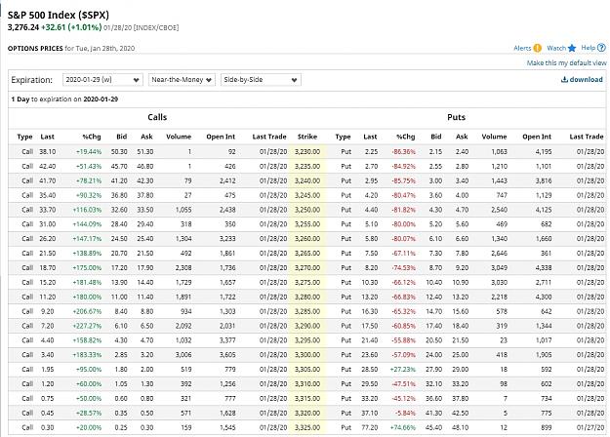The image size is (610, 437).
Task: Click the Puts Volume column header
Action: [494, 137]
